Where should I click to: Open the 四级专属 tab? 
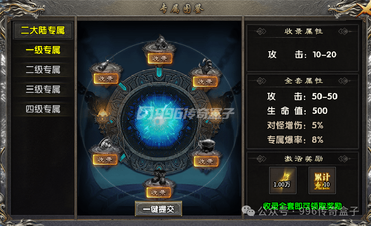[x=43, y=109]
